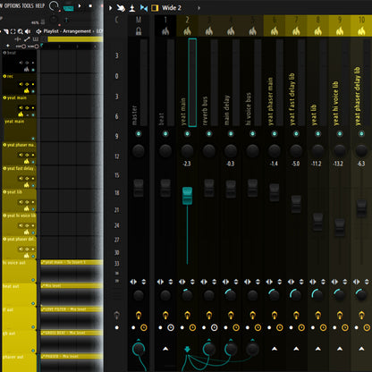Click the flame icon on mixer track 10
The image size is (372, 372).
click(x=361, y=31)
